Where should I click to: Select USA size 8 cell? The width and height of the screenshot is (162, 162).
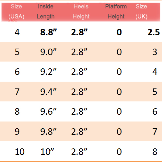(x=17, y=111)
